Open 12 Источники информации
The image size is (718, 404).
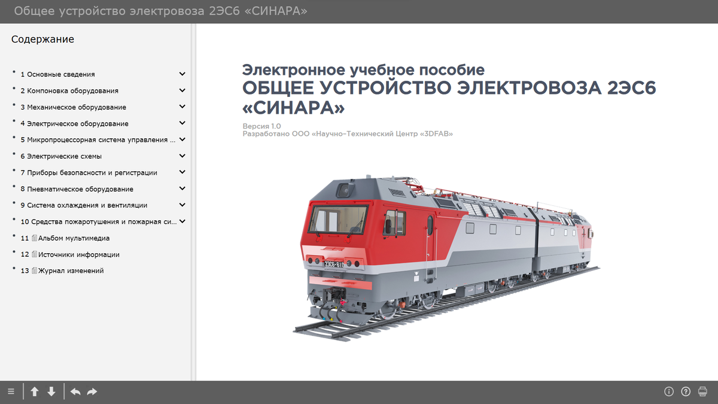tap(70, 254)
